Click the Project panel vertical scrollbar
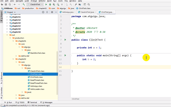Image resolution: width=171 pixels, height=107 pixels. pos(57,73)
